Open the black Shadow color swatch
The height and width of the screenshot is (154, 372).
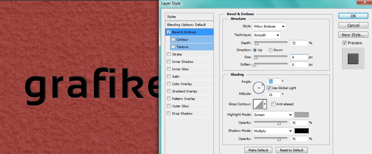pos(301,131)
